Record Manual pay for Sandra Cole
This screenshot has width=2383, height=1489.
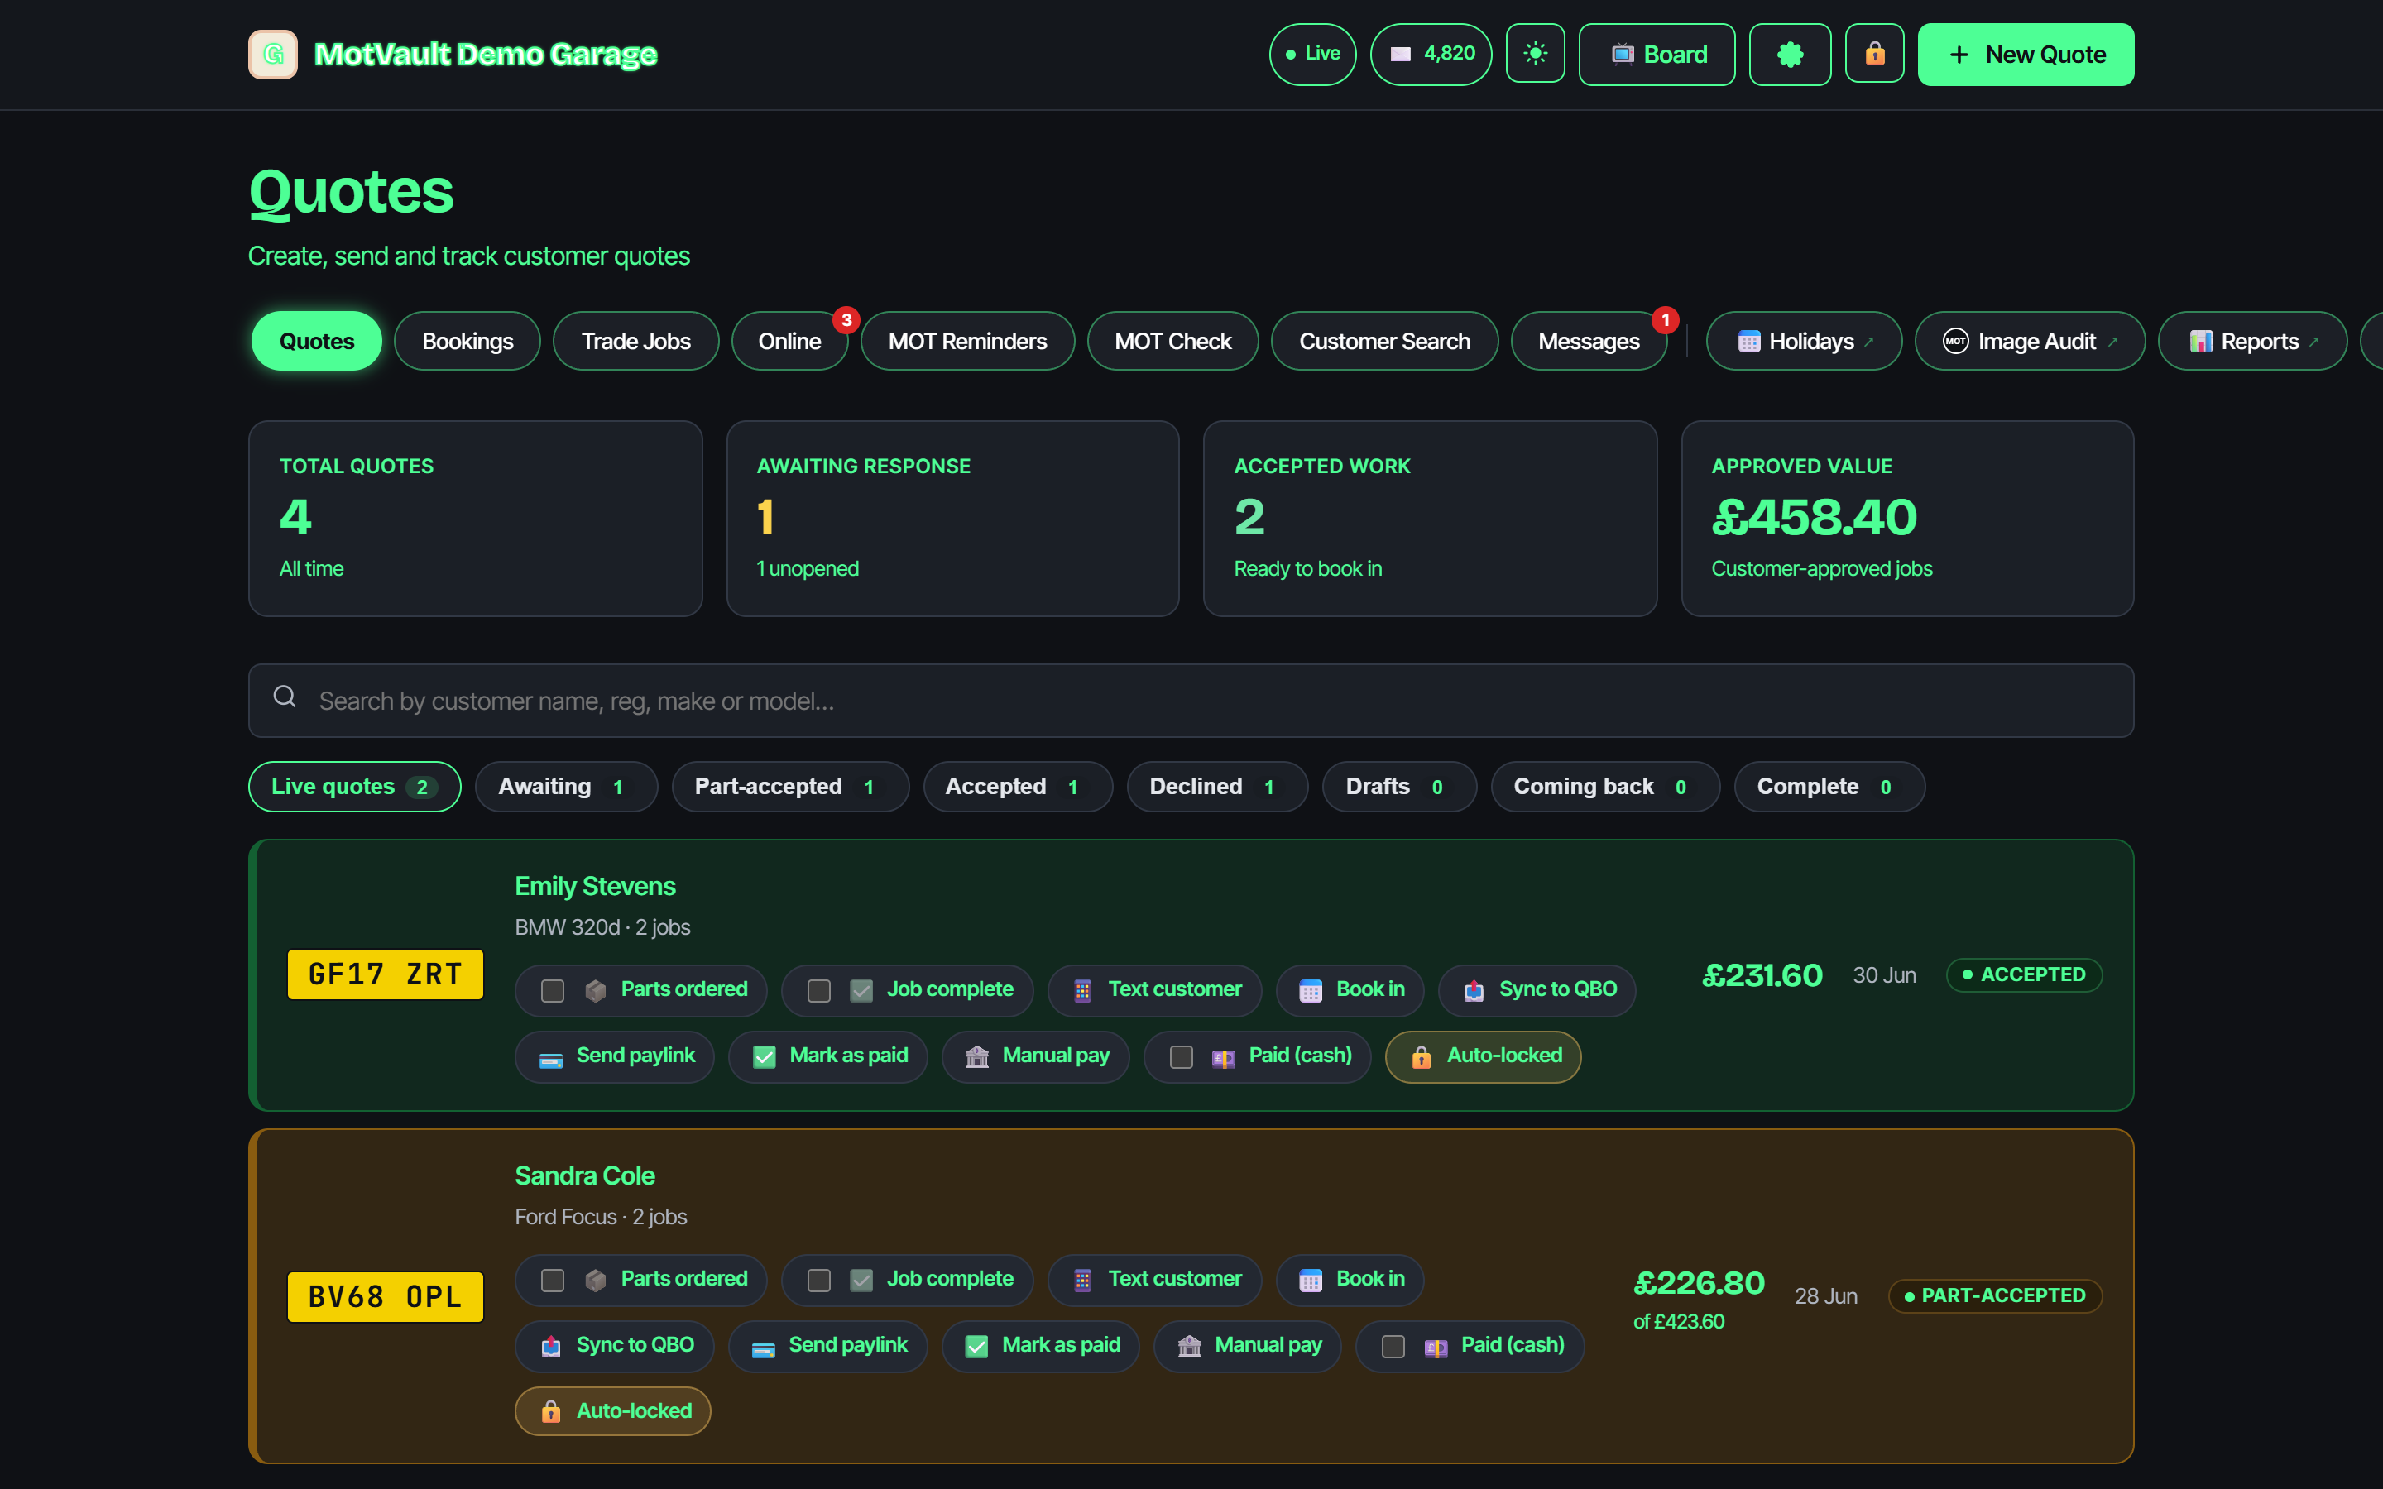1248,1345
